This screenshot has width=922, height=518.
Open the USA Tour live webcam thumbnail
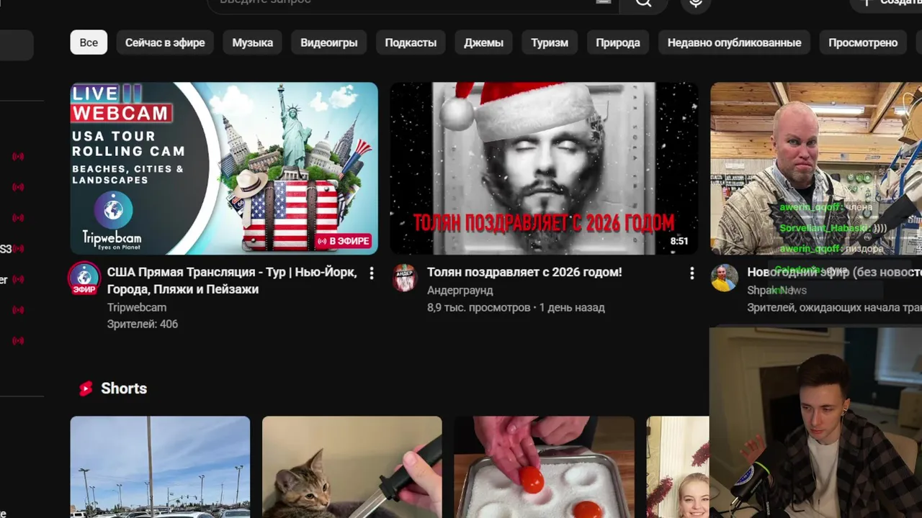click(224, 168)
